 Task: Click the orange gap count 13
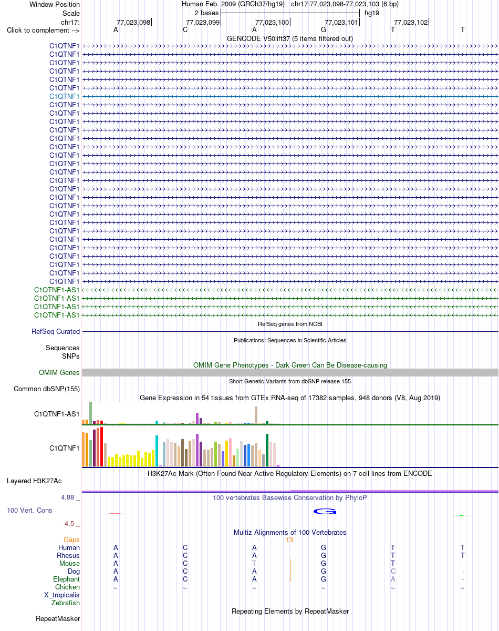289,540
